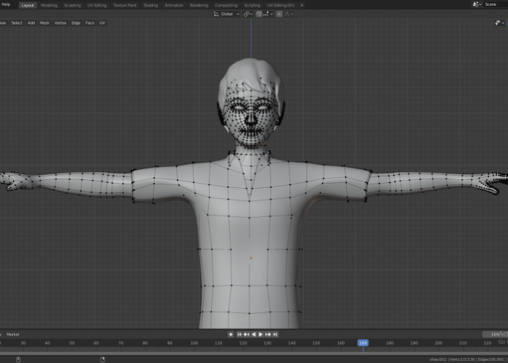The width and height of the screenshot is (508, 363).
Task: Open the Mesh menu
Action: coord(44,23)
